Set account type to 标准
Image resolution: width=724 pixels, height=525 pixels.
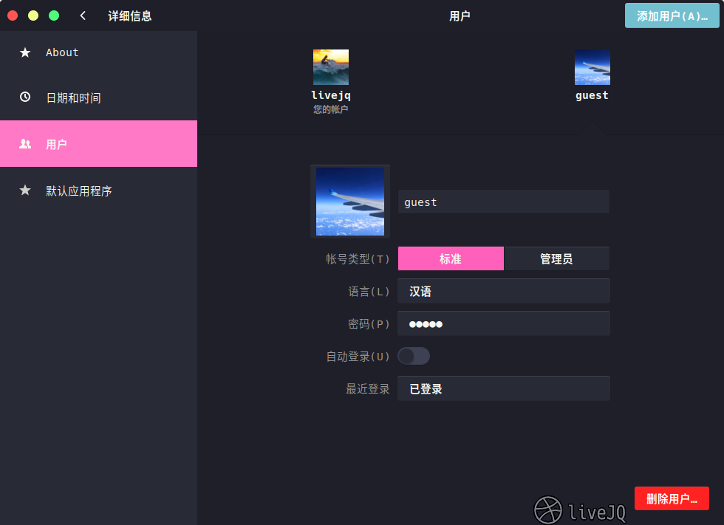(451, 259)
